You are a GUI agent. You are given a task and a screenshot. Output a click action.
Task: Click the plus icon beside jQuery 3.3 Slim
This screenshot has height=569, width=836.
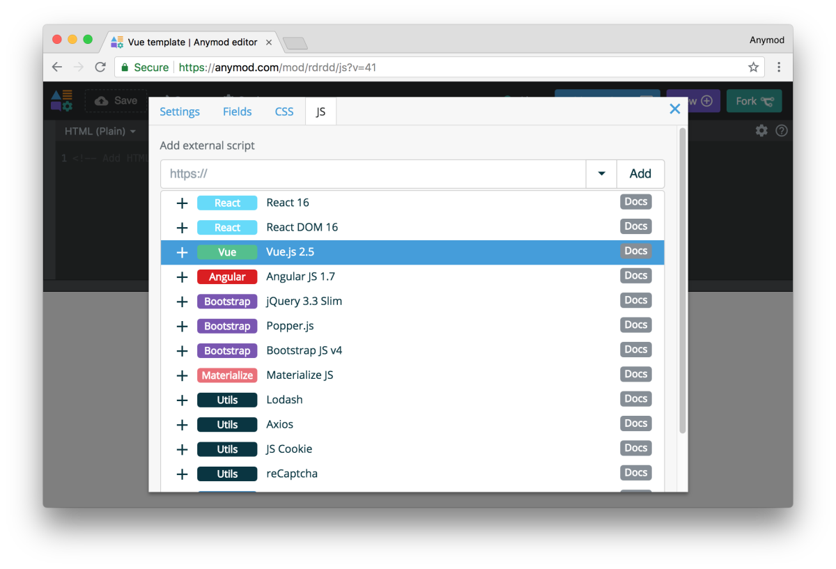(x=182, y=302)
